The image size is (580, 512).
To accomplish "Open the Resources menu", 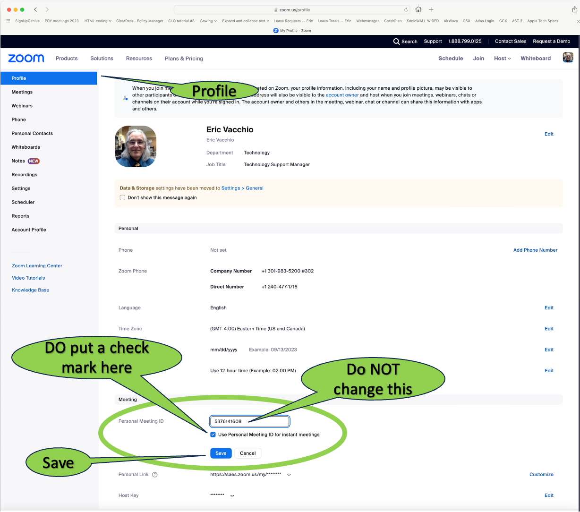I will point(139,59).
